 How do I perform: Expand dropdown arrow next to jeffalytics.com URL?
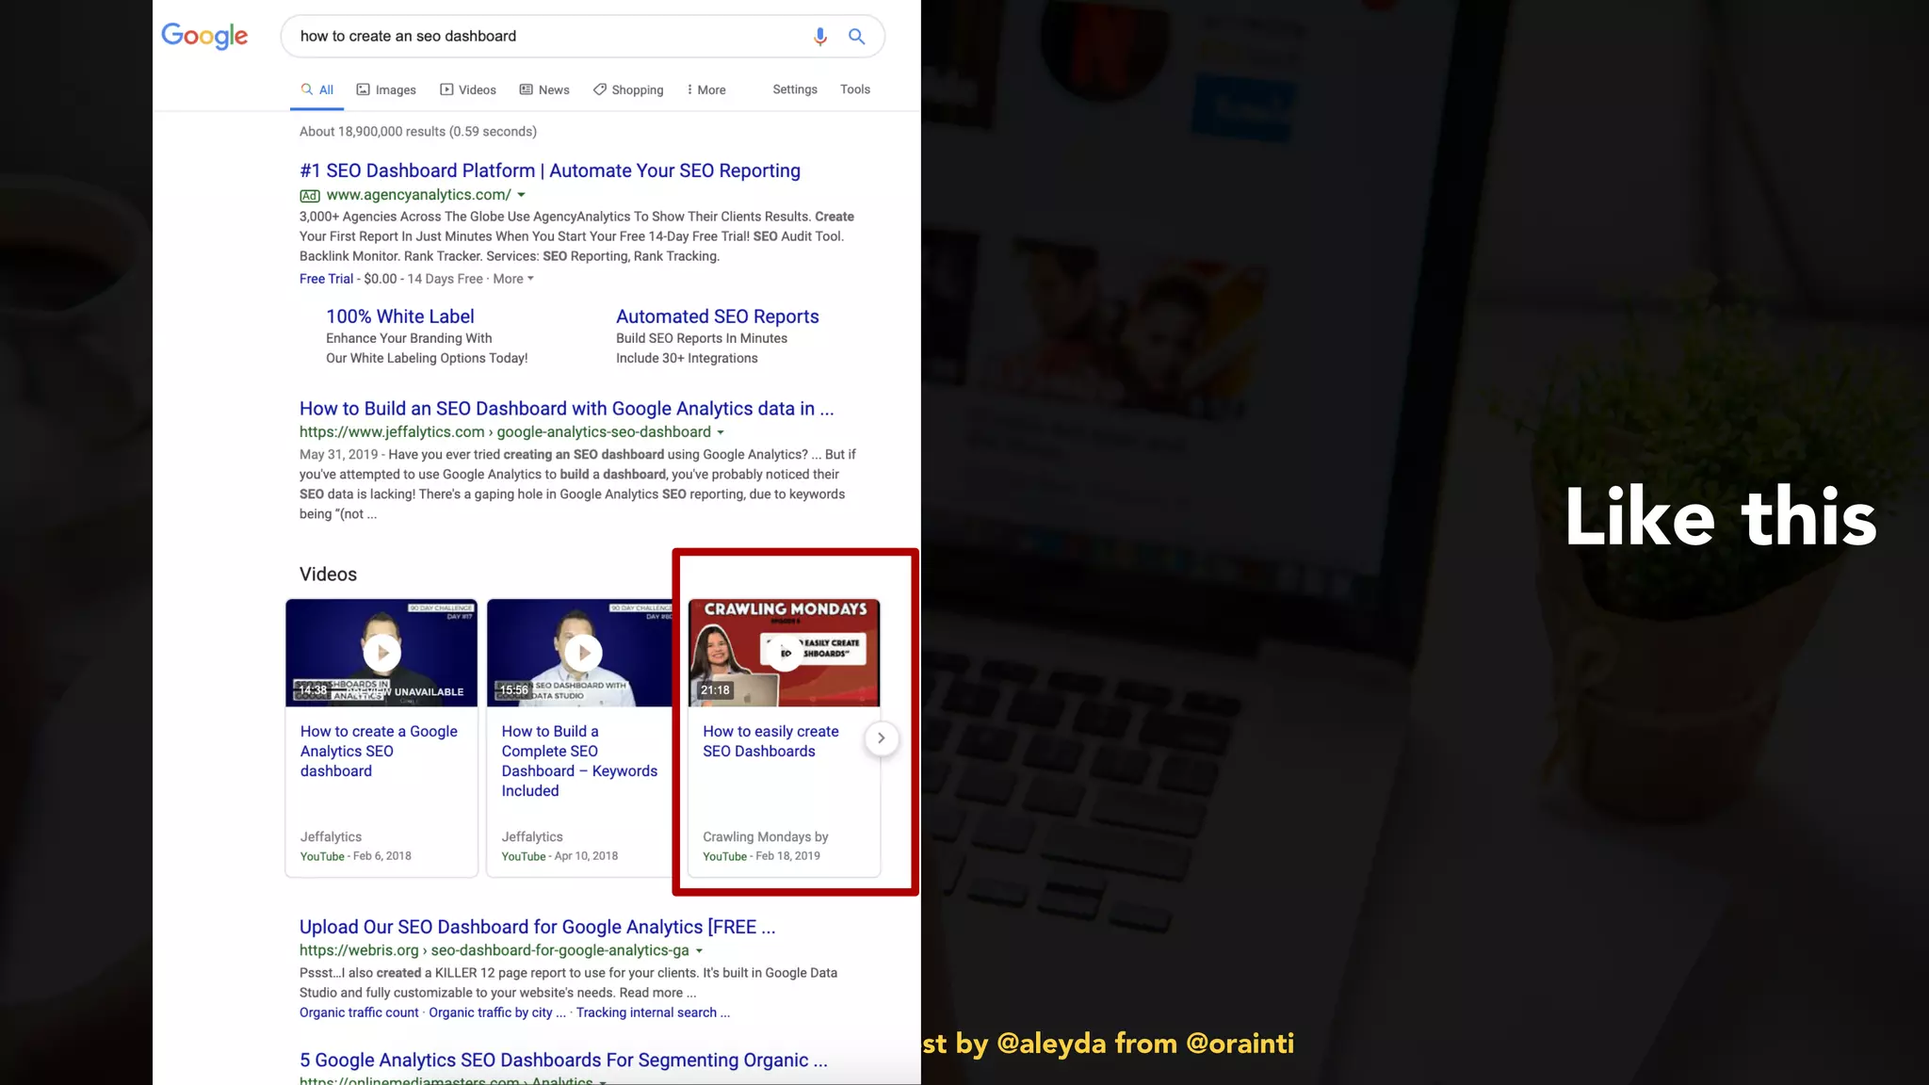pyautogui.click(x=721, y=432)
